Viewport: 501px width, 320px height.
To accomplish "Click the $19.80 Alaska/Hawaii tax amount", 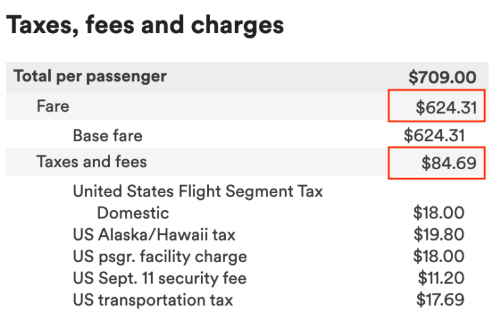I will [439, 234].
